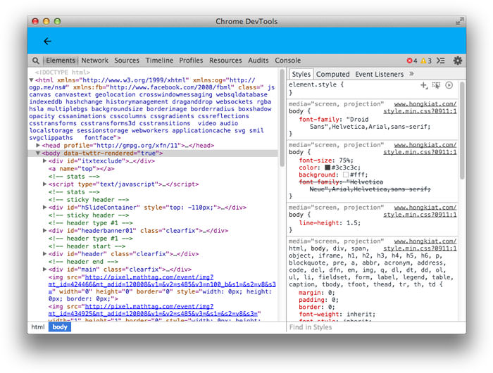Click the Elements panel vertical scrollbar
Image resolution: width=493 pixels, height=373 pixels.
[282, 118]
